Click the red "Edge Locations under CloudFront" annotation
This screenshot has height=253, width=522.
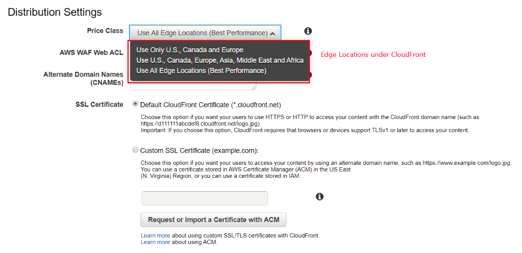pos(373,54)
